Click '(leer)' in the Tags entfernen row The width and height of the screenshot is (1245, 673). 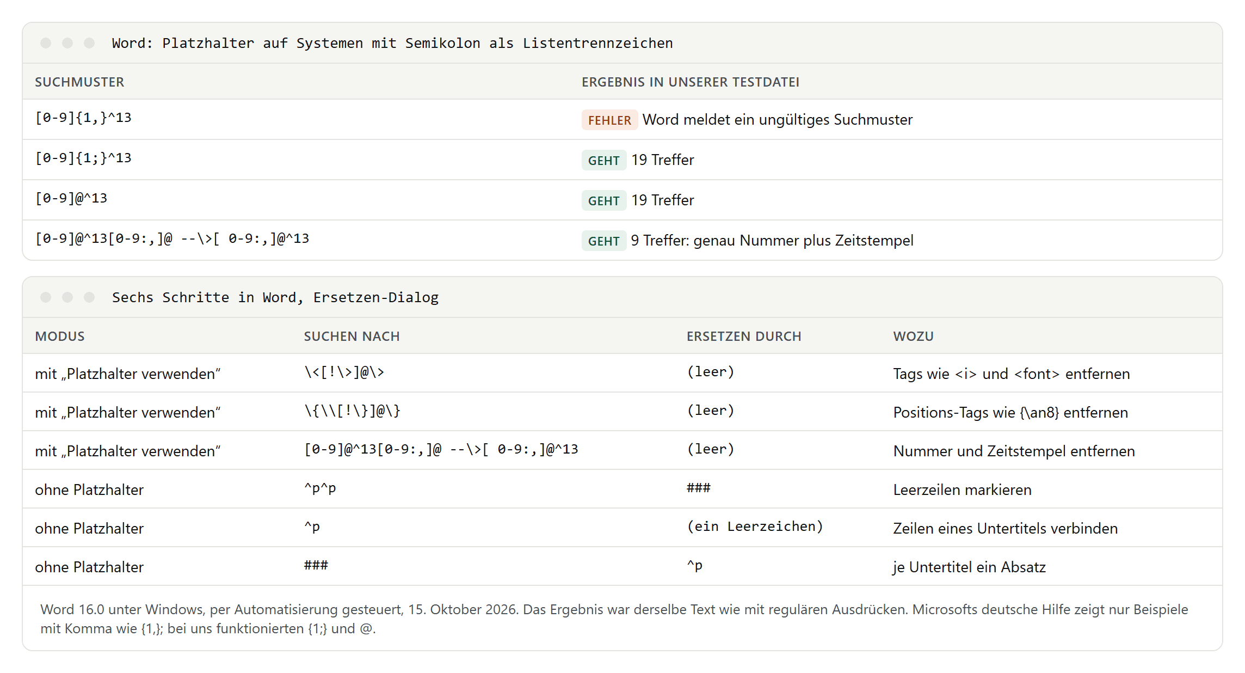coord(710,372)
